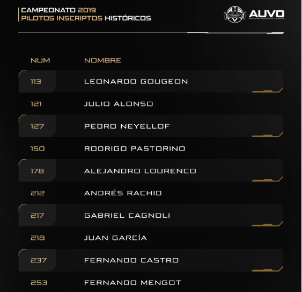
Task: Choose Rodrigo Pastorino from the list
Action: tap(135, 148)
